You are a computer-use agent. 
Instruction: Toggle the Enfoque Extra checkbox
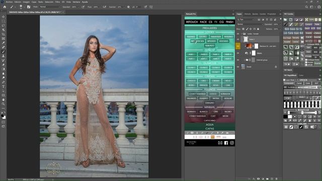point(306,60)
